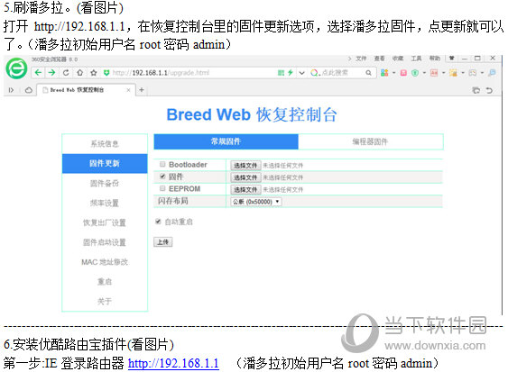
Task: Select 固件更新 in the sidebar
Action: [105, 163]
